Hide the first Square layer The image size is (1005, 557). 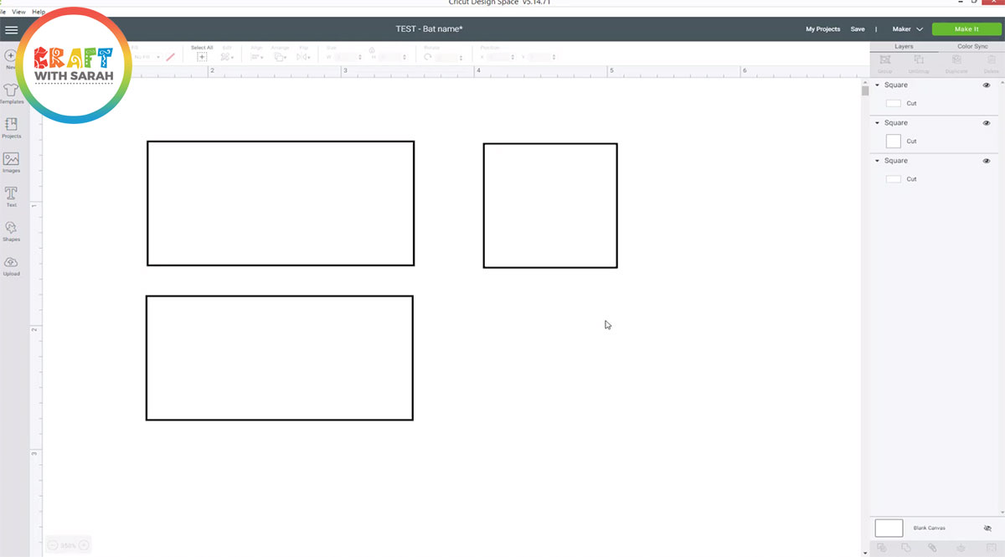987,85
